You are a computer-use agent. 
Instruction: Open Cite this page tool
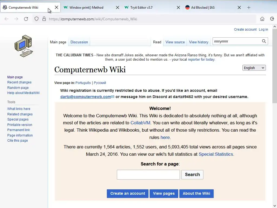pos(18,141)
